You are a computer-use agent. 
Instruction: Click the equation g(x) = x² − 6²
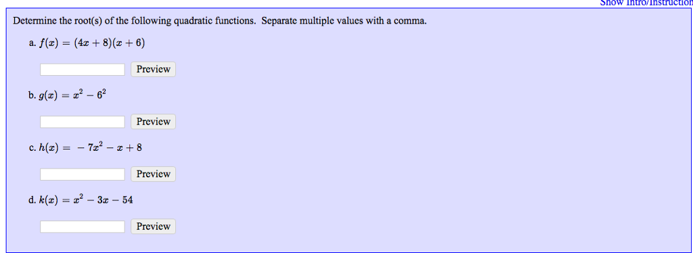pos(72,95)
